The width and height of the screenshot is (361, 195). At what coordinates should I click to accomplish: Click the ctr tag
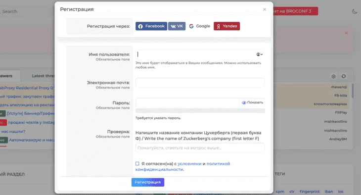point(292,192)
